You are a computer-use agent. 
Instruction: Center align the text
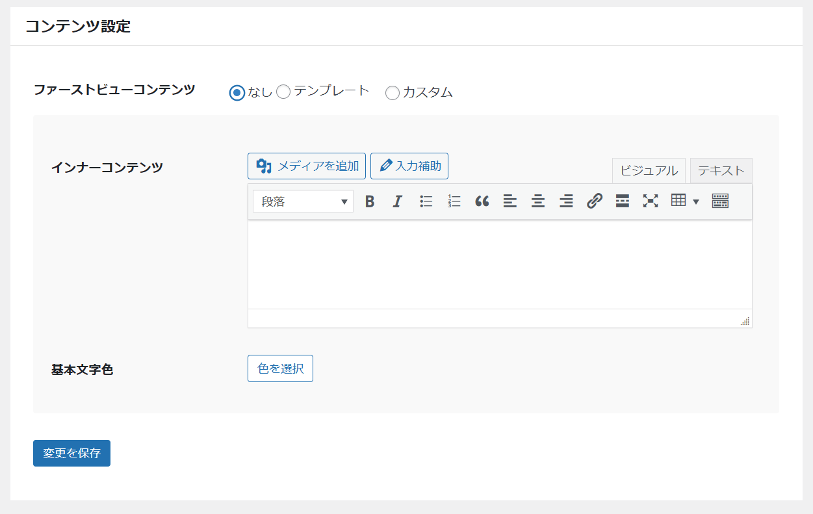click(538, 201)
